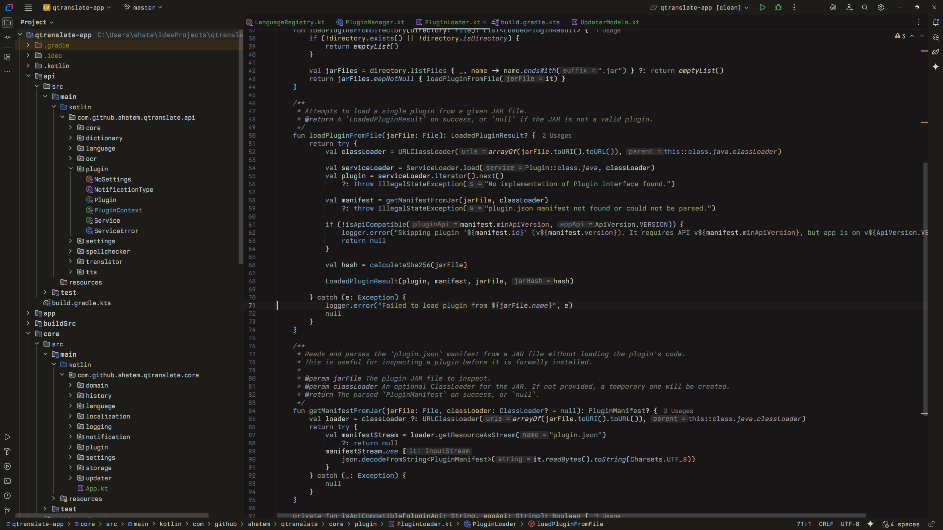Screen dimensions: 943x530
Task: Expand the .gradle folder
Action: click(x=28, y=45)
